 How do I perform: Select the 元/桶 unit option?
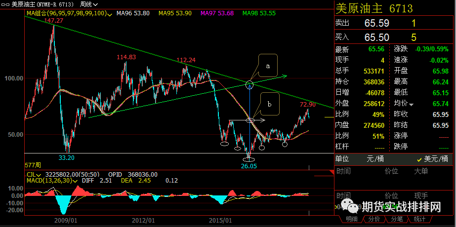(375, 159)
